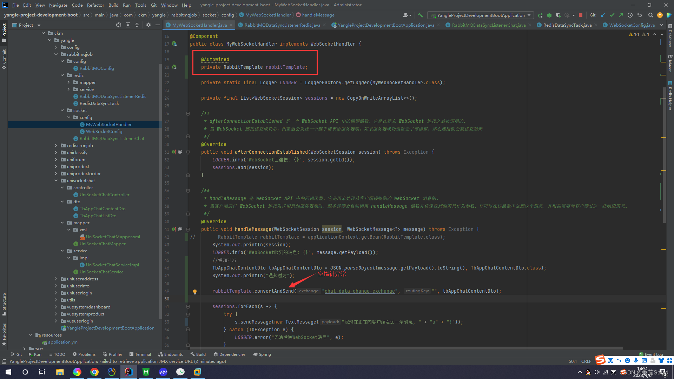Click the override gutter icon on line 41
Screen dimensions: 674x379
174,229
